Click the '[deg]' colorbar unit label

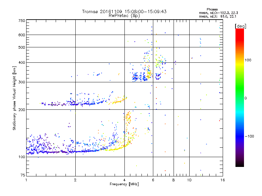240,26
